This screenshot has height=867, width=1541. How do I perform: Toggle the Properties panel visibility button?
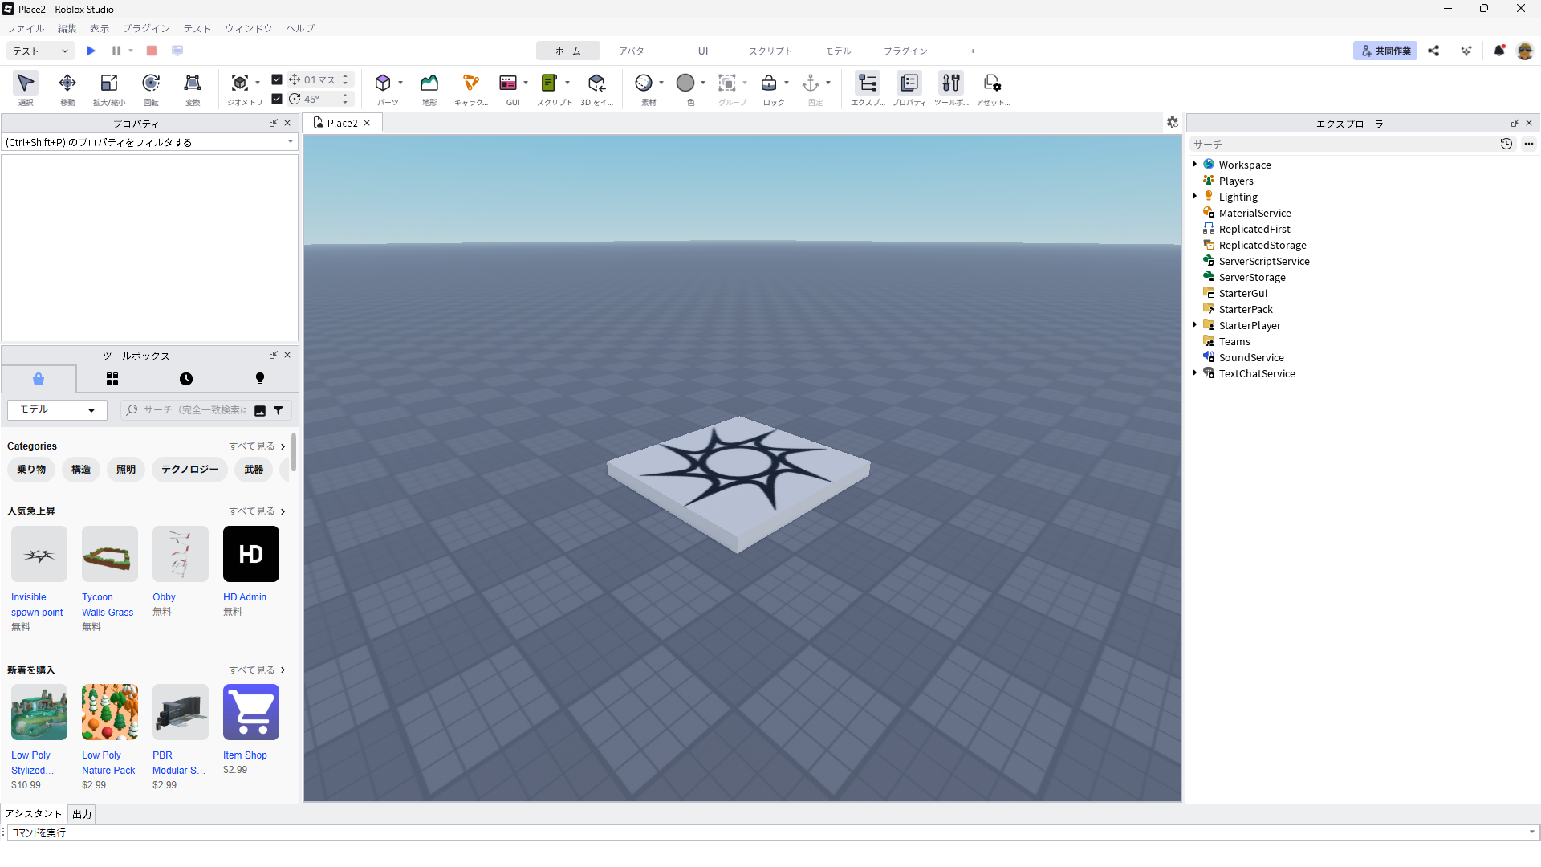pos(909,83)
